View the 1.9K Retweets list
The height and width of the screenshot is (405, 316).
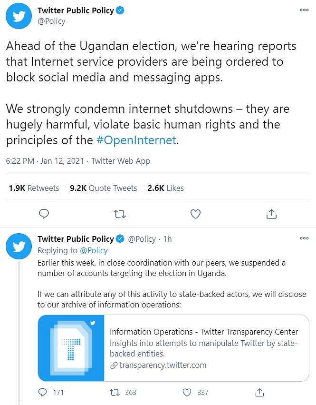pyautogui.click(x=34, y=188)
